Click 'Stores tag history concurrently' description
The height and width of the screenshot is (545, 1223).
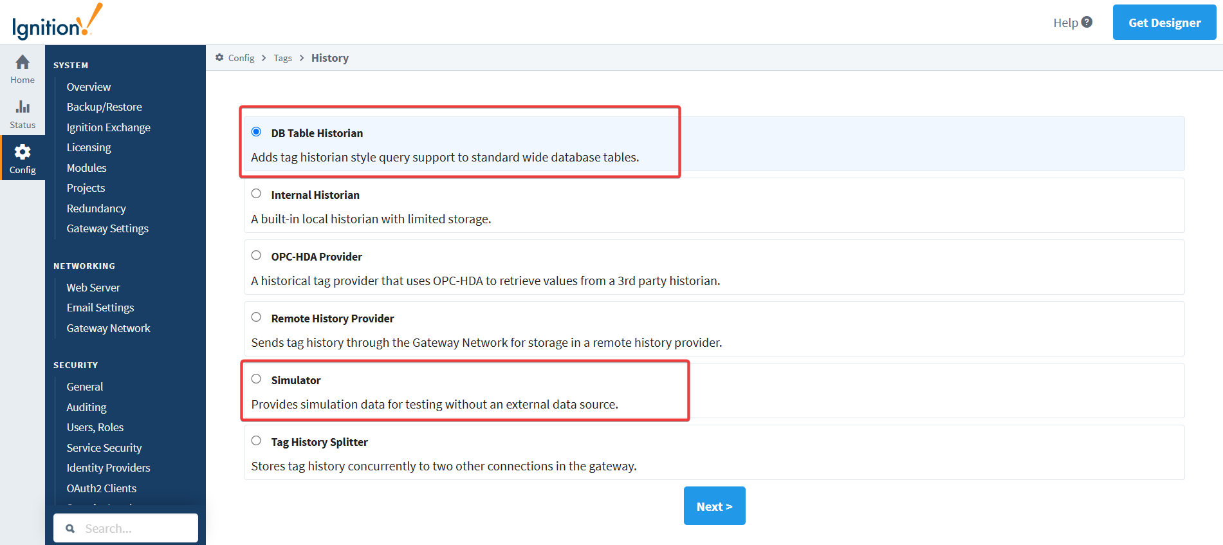pyautogui.click(x=444, y=466)
